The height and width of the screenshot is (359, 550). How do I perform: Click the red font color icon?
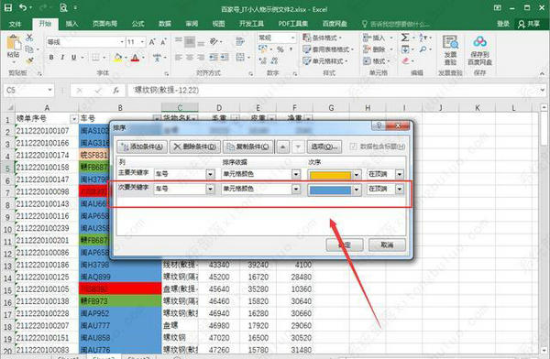[135, 58]
